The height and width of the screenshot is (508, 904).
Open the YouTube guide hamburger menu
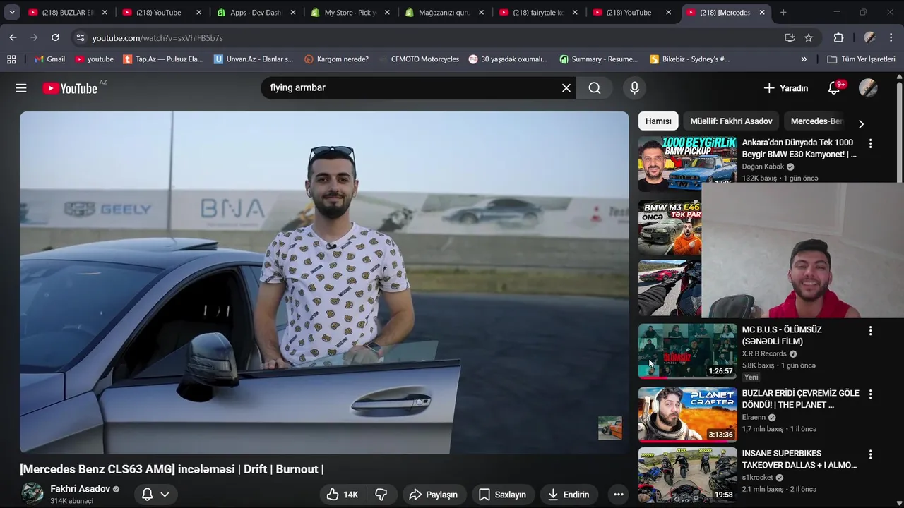pos(21,88)
